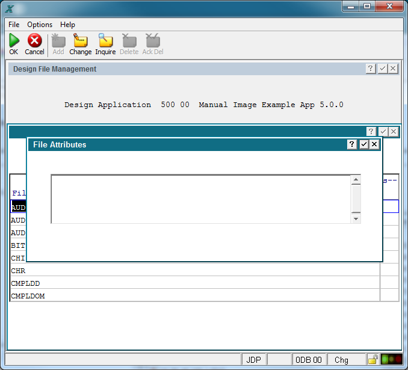The height and width of the screenshot is (370, 408).
Task: Click the green OK arrow icon
Action: [x=14, y=40]
